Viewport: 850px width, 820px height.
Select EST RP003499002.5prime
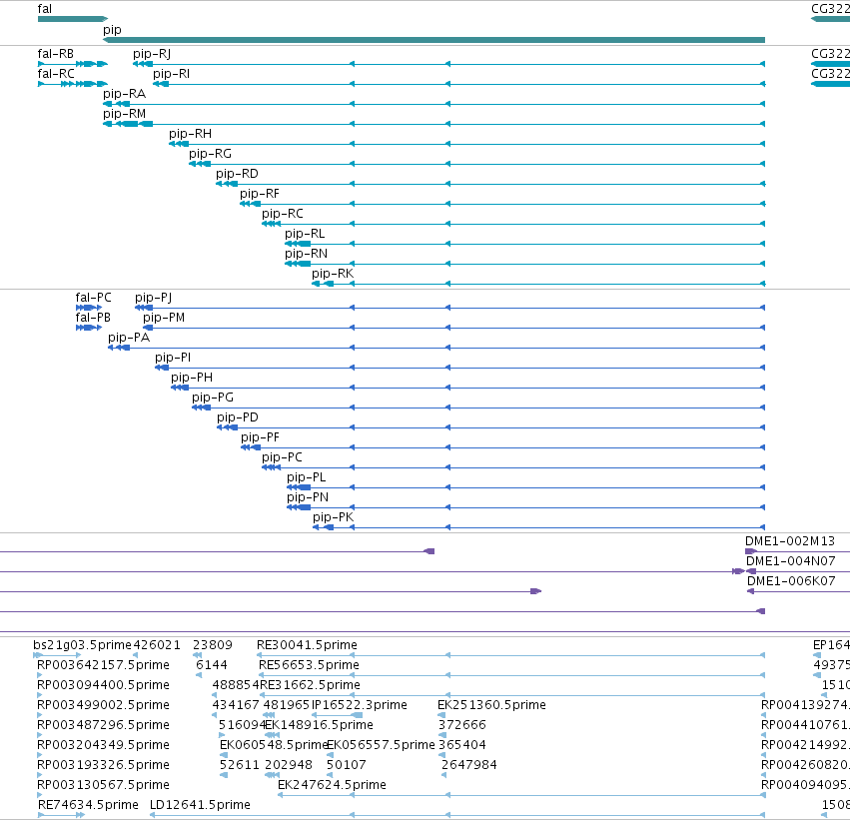point(103,706)
